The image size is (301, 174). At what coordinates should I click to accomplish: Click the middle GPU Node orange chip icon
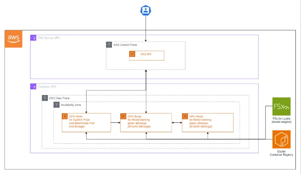coord(123,116)
